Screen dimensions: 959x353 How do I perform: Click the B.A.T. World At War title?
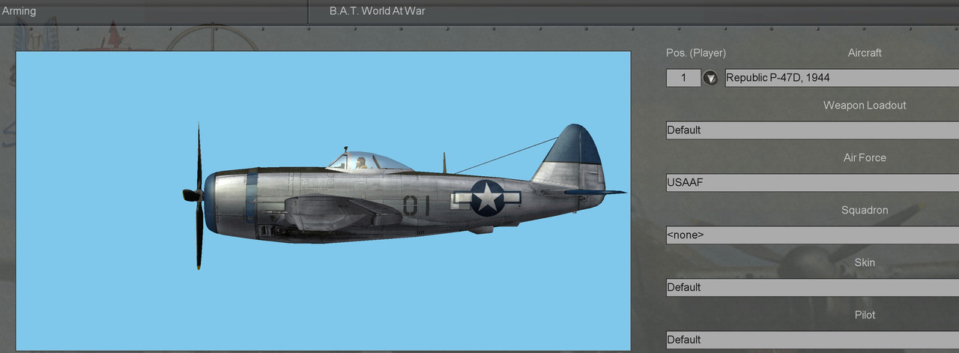pos(378,11)
